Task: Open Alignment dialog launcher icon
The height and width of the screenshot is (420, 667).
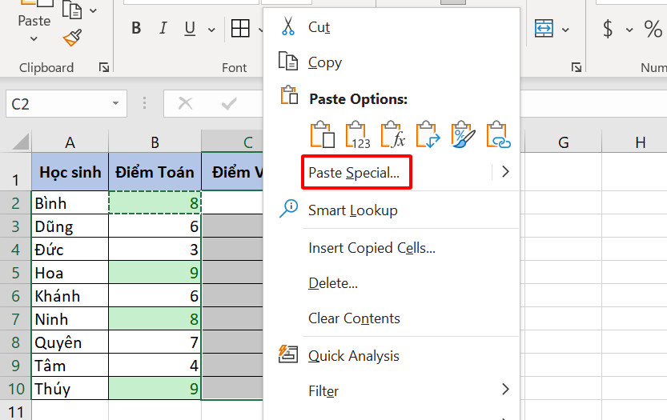Action: point(577,67)
